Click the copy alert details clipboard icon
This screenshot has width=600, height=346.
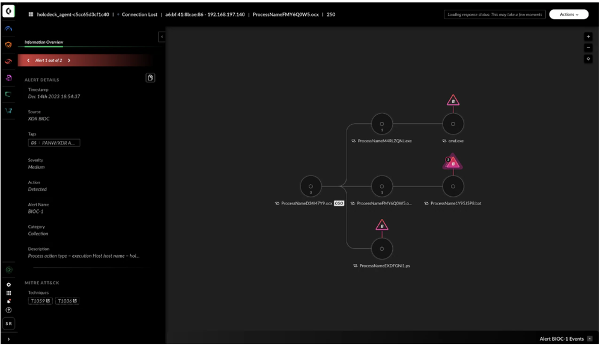(150, 78)
